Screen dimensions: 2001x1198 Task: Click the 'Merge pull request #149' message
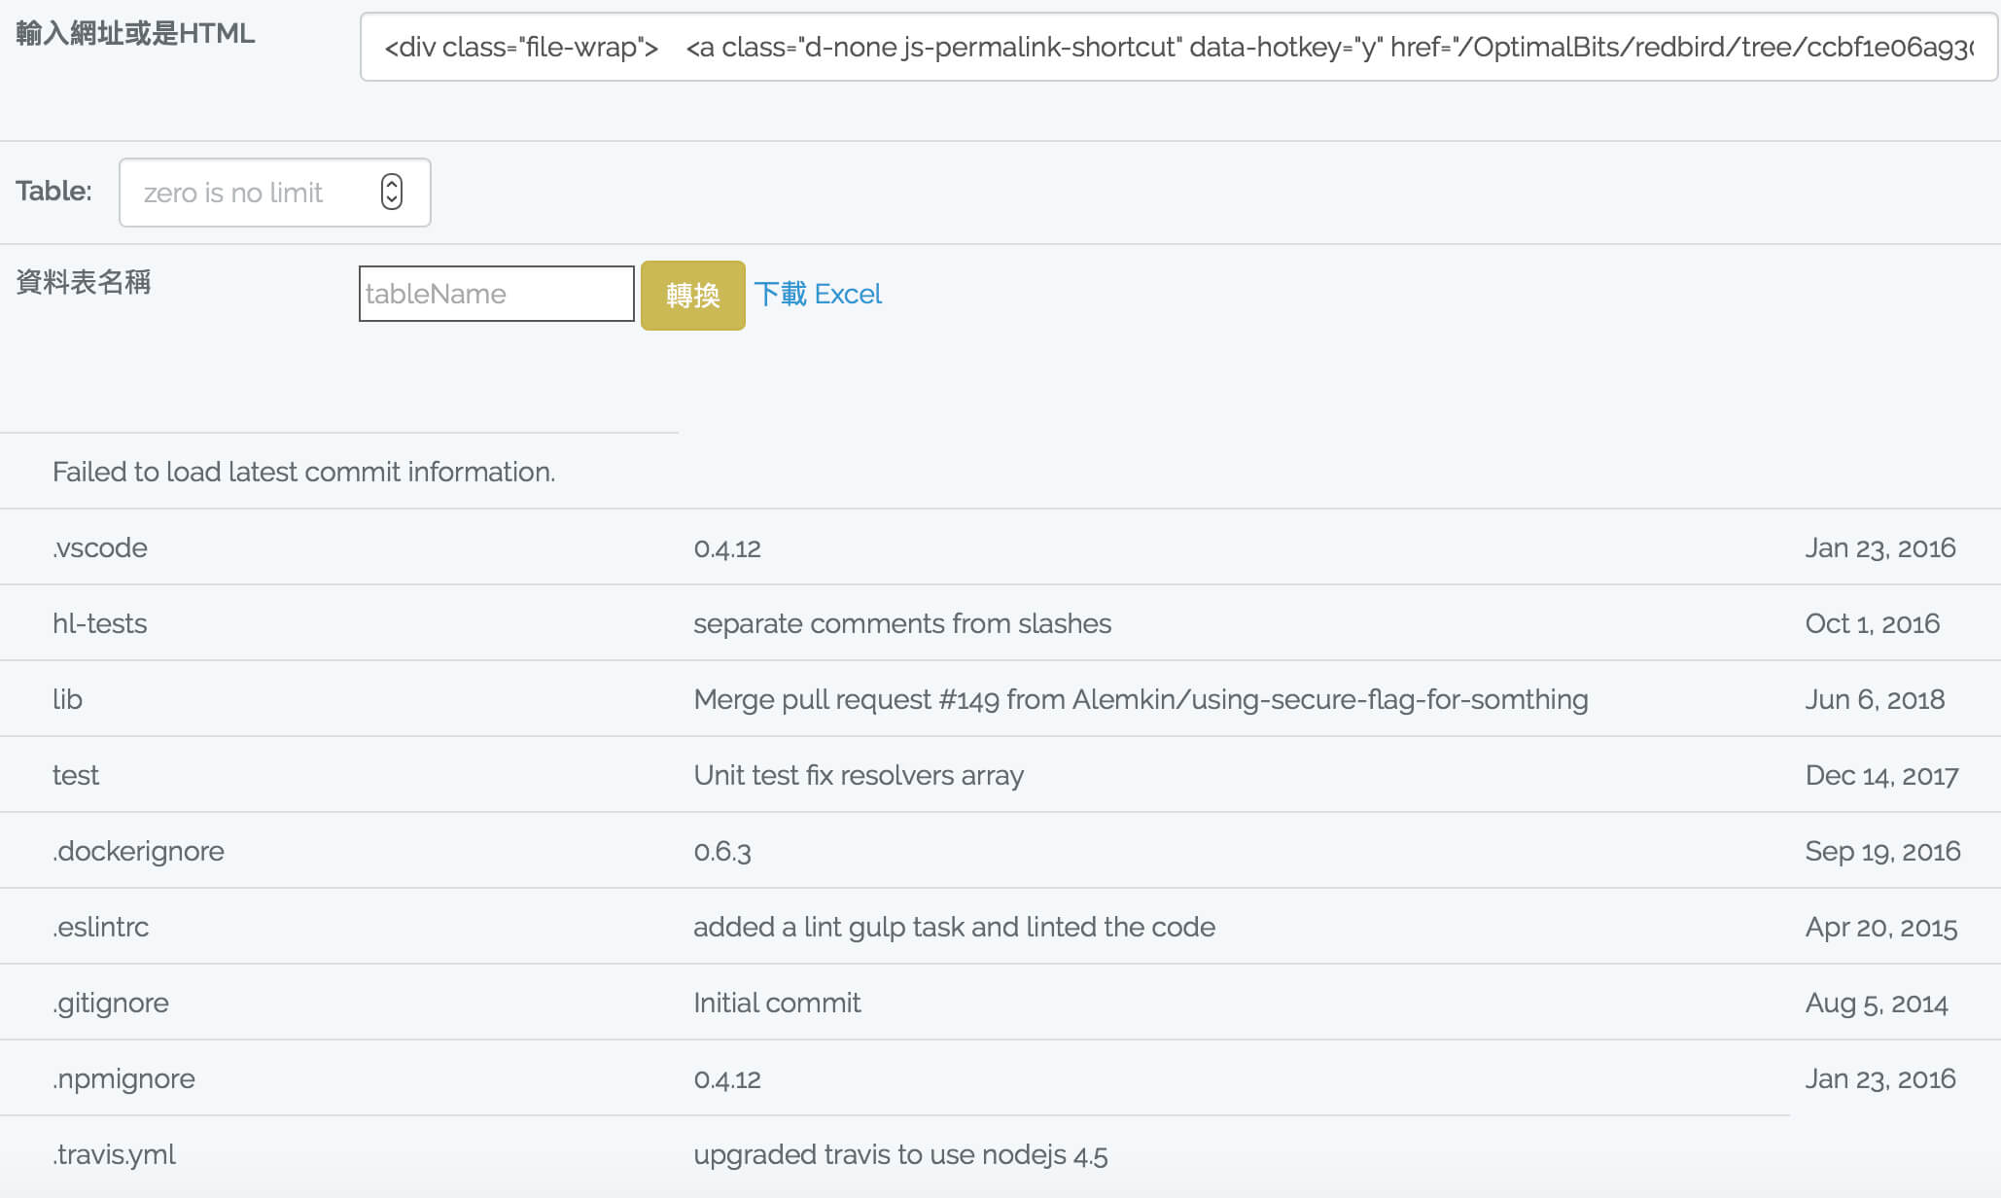1141,699
